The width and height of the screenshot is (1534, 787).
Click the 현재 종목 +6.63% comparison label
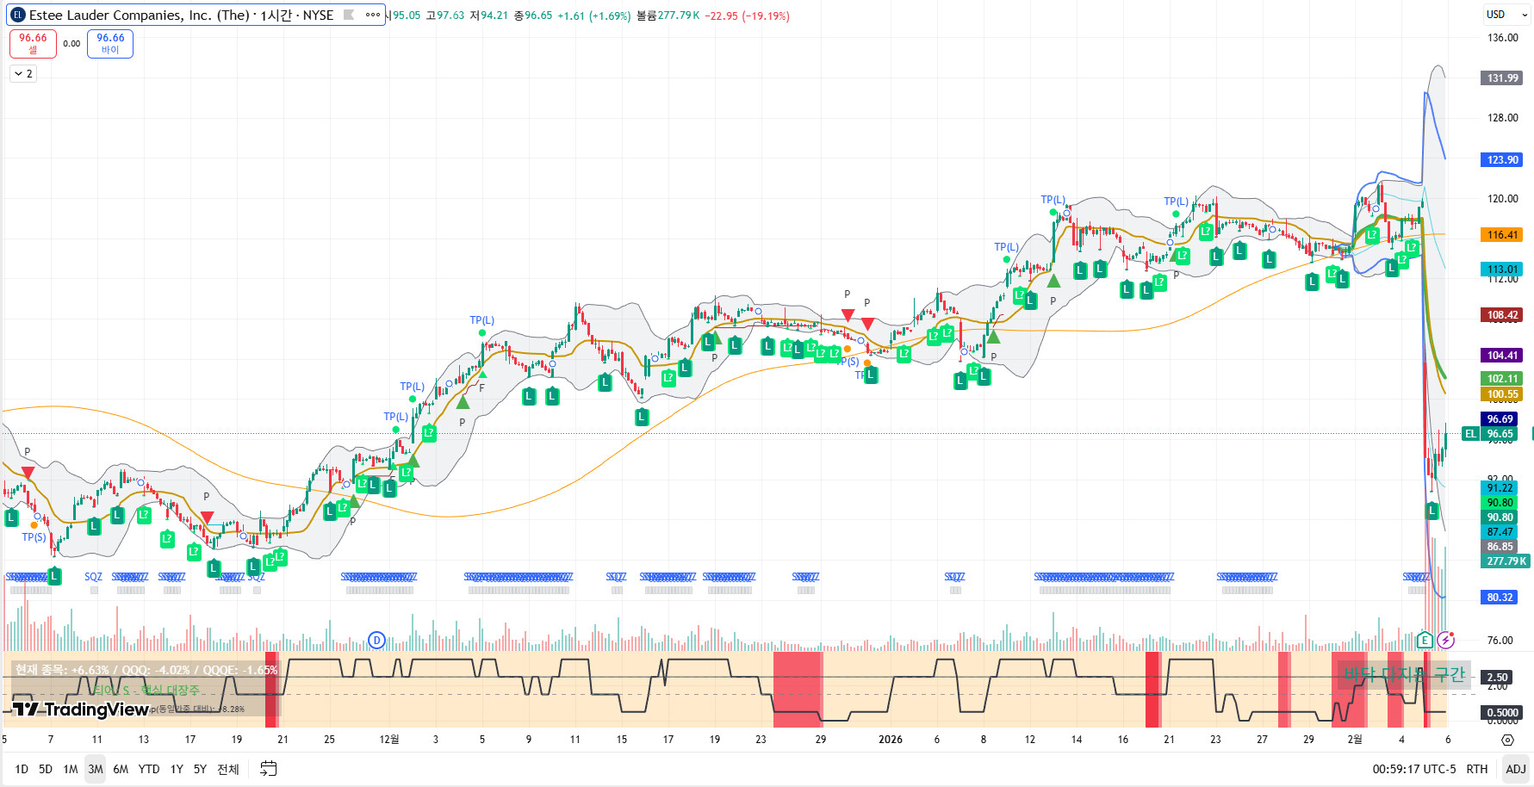[146, 670]
